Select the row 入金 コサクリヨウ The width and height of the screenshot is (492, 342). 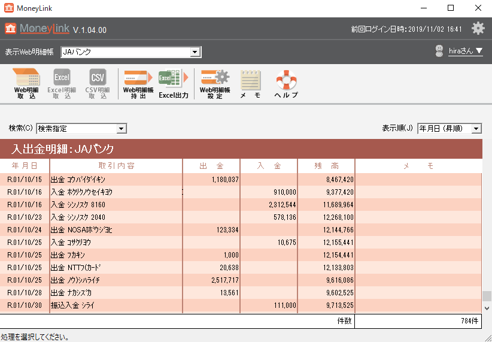pos(241,243)
